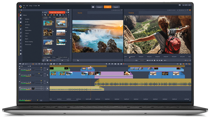210x118 pixels.
Task: Open the Library bins sidebar icon at top
Action: pyautogui.click(x=21, y=15)
